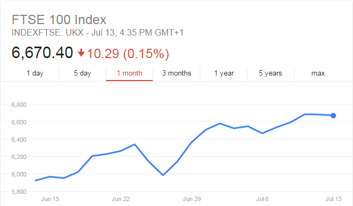This screenshot has height=206, width=353.
Task: Click the Jun 29 date label
Action: click(x=192, y=199)
